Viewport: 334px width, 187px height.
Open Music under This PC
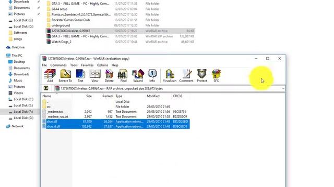18,81
